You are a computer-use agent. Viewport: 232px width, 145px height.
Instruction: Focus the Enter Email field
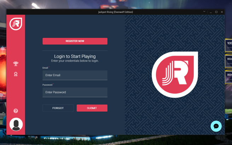[75, 75]
